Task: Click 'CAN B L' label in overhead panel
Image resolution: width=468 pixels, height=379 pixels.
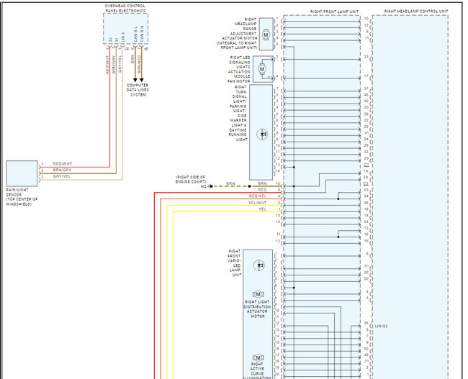Action: (x=135, y=35)
